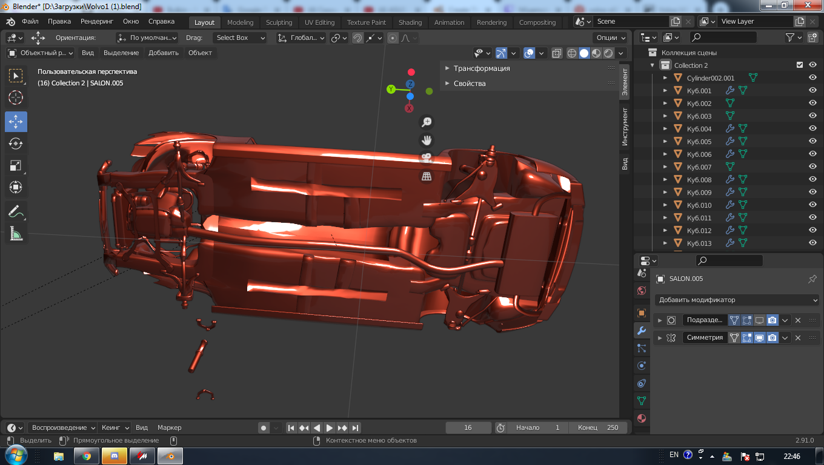Open the Опции dropdown

coord(610,38)
